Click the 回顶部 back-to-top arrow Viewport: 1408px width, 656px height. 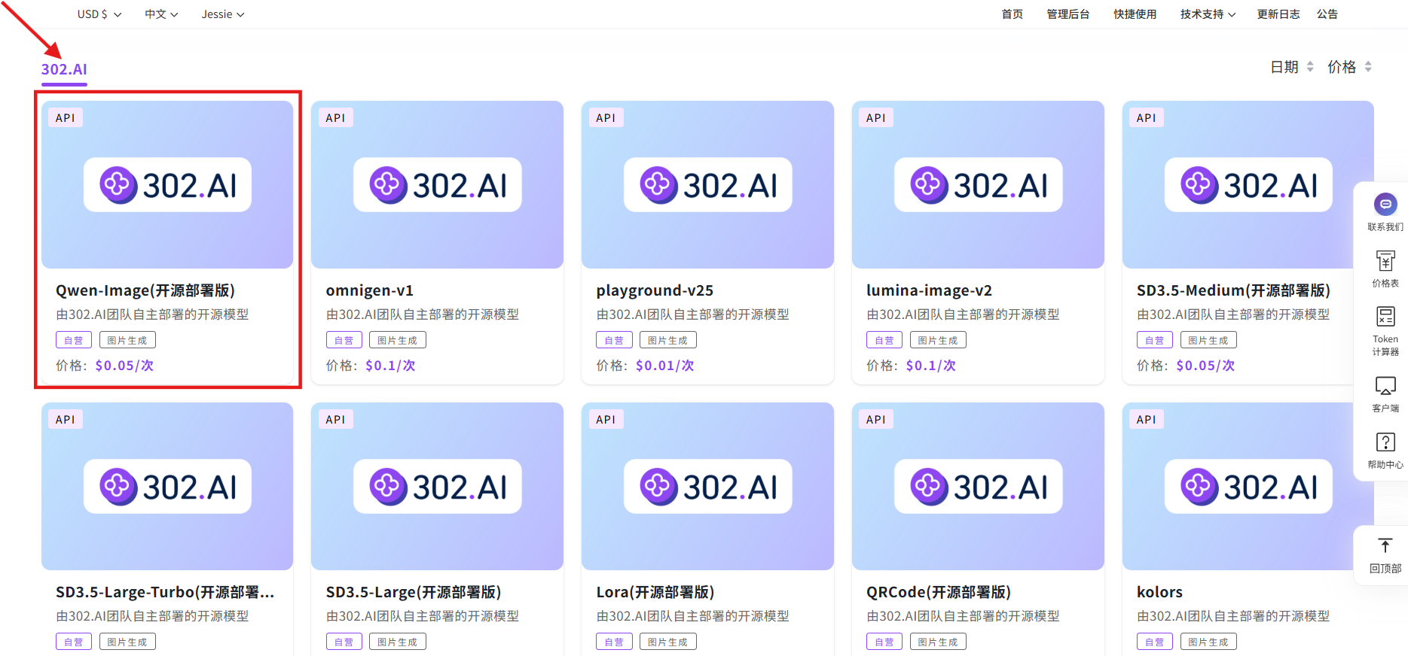pos(1385,546)
